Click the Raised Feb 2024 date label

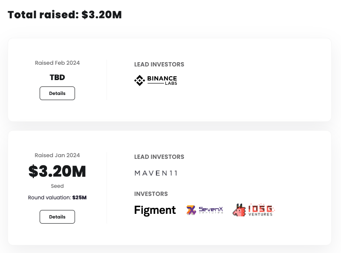57,63
